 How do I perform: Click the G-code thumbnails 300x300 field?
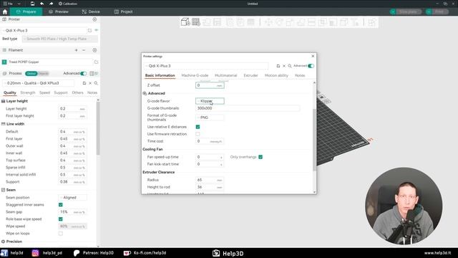(x=248, y=108)
